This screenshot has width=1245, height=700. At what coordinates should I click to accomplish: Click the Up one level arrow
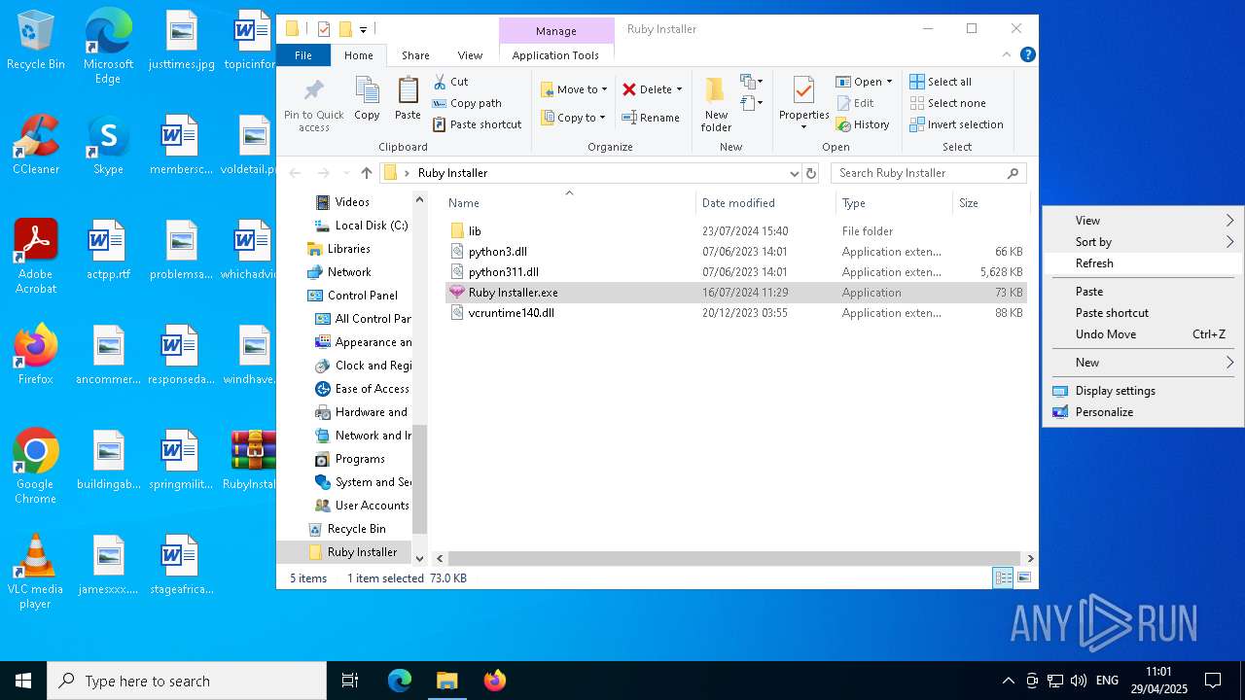(x=366, y=173)
